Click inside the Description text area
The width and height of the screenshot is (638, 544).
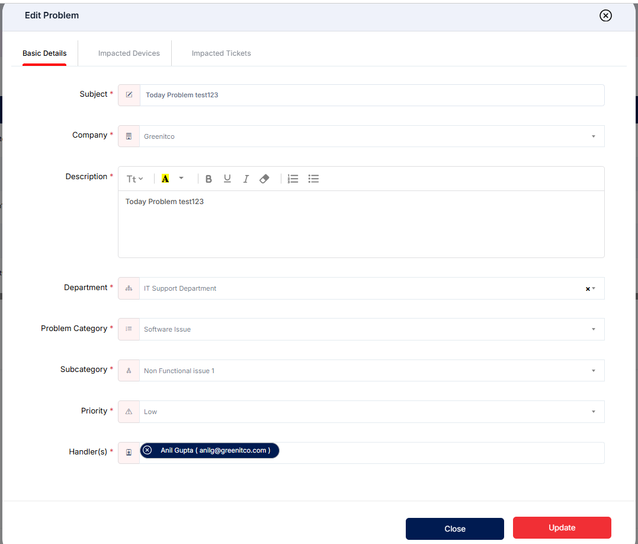pyautogui.click(x=361, y=224)
